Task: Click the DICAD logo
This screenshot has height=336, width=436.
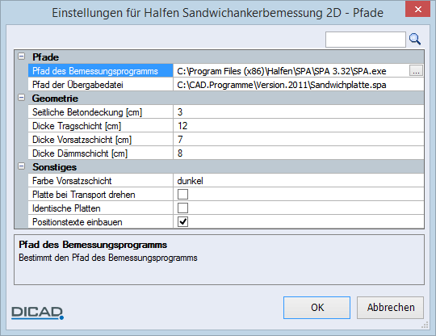Action: (37, 313)
